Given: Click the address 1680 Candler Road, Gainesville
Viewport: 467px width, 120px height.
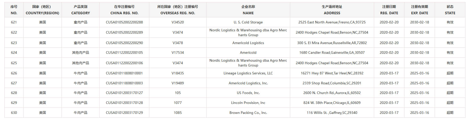Looking at the screenshot, I should tap(332, 53).
